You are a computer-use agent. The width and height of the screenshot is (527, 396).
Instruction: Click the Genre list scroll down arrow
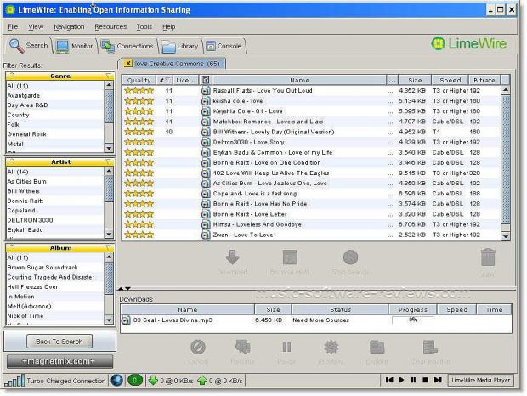coord(109,148)
